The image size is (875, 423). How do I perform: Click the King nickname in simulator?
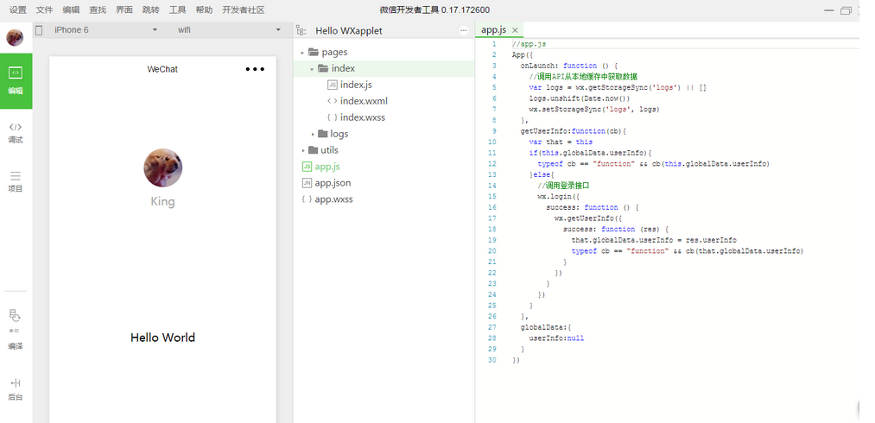point(163,201)
